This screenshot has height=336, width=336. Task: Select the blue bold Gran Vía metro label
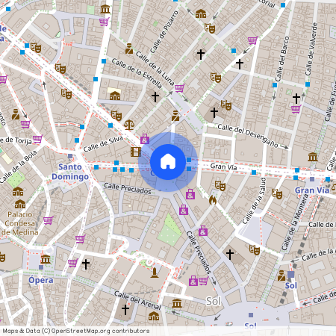[x=312, y=190]
